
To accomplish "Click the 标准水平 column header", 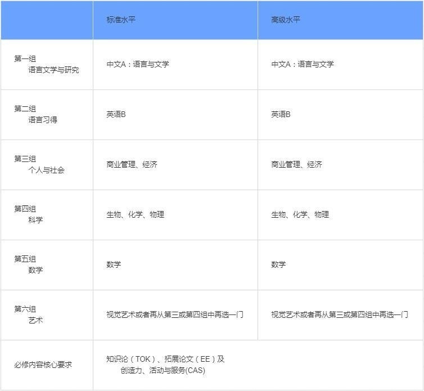I will [121, 20].
